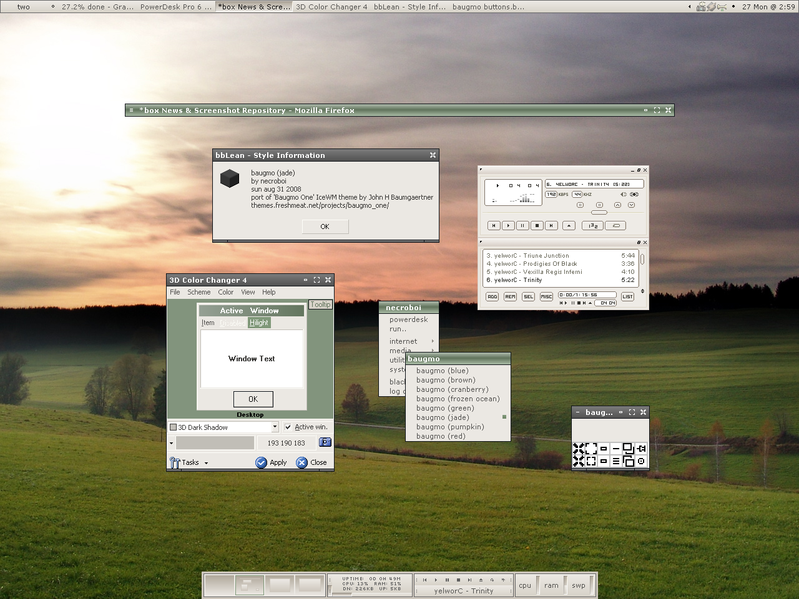The height and width of the screenshot is (599, 799).
Task: Click the eject/open file button in player
Action: click(x=569, y=226)
